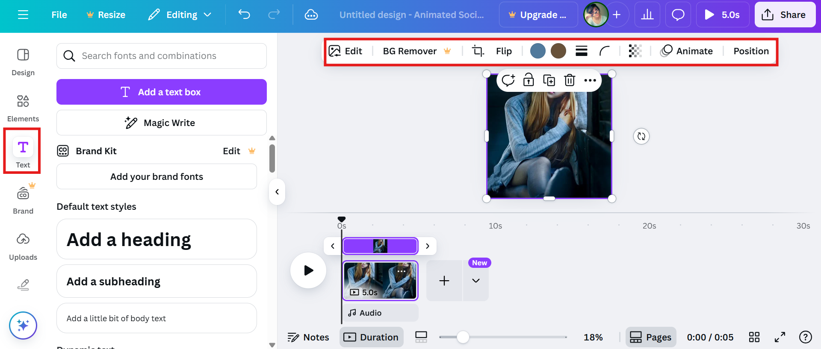Click the Upgrade button
821x349 pixels.
pos(538,15)
